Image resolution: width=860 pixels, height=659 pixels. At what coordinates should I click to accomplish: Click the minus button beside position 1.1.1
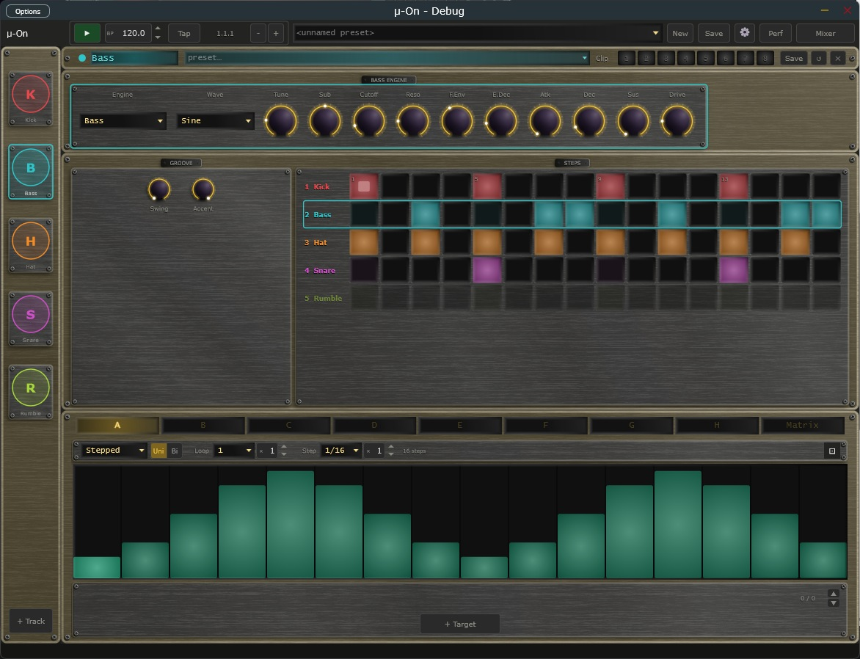258,33
